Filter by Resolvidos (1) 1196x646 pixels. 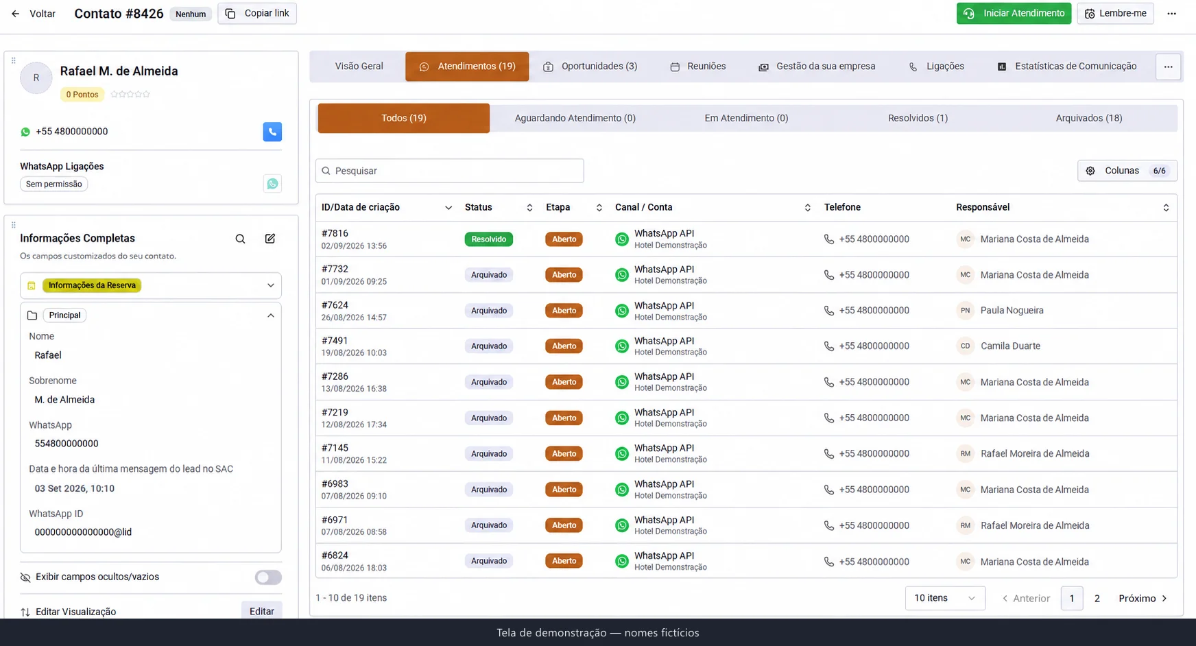click(x=918, y=118)
